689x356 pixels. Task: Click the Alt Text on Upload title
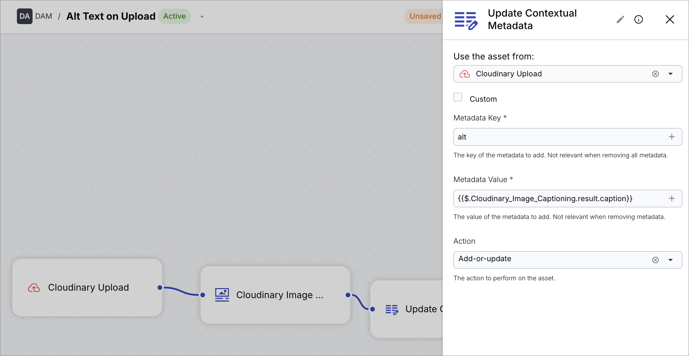111,16
